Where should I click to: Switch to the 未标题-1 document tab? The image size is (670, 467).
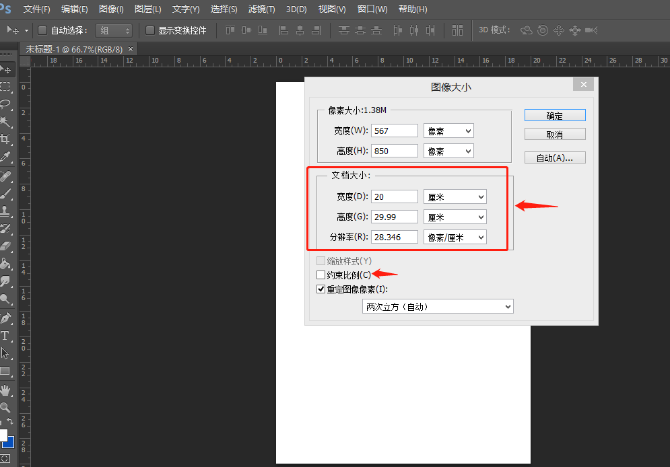click(x=74, y=49)
